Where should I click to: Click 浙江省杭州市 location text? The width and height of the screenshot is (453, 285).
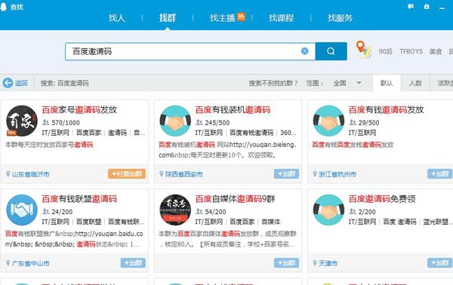tap(337, 174)
